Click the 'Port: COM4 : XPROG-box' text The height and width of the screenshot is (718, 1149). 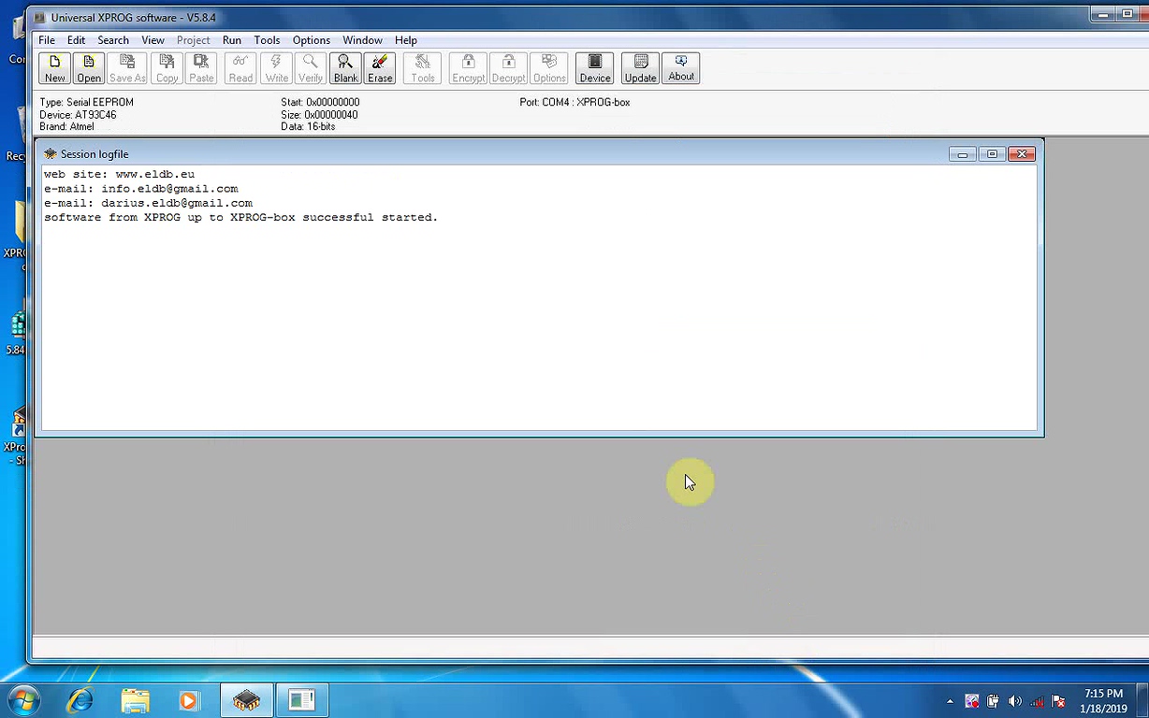click(x=574, y=102)
